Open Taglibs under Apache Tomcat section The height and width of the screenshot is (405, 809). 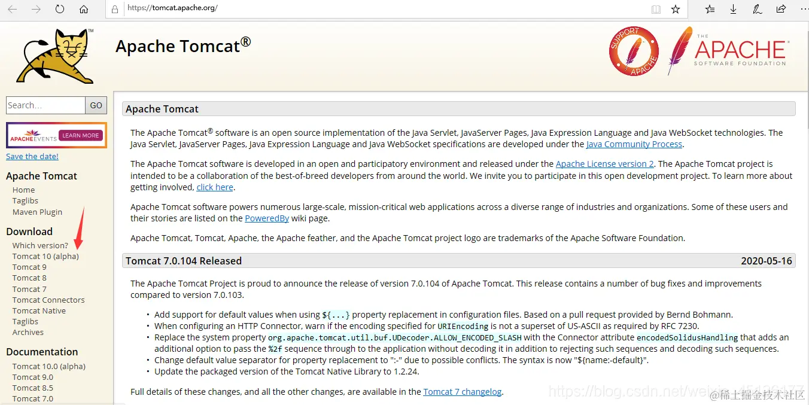click(25, 201)
